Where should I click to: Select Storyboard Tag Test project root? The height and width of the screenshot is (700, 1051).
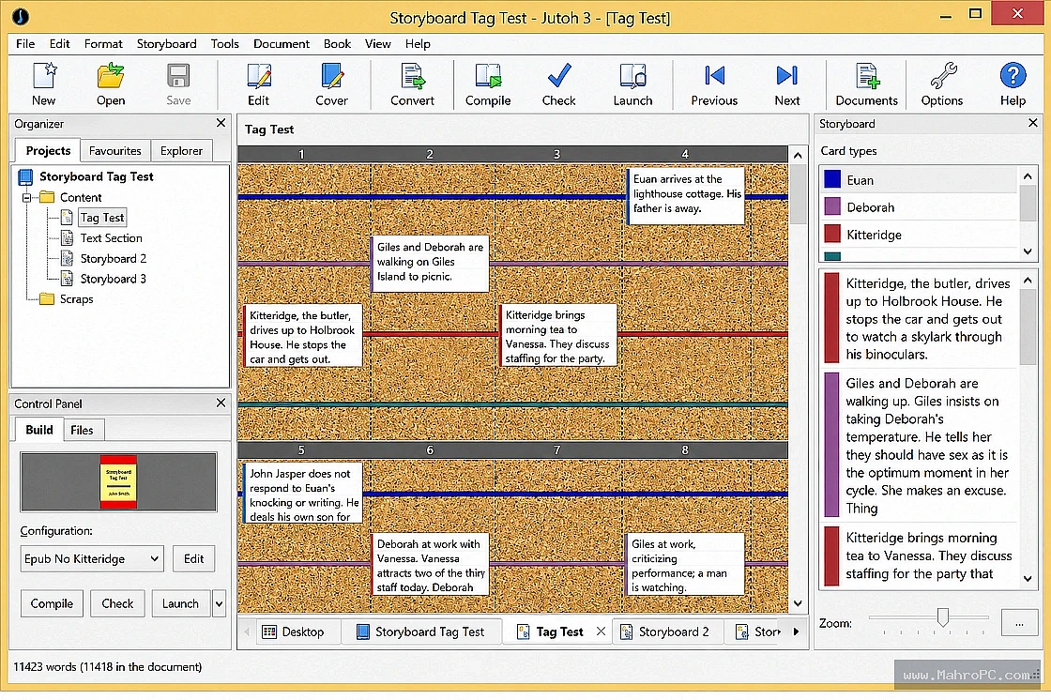(96, 176)
